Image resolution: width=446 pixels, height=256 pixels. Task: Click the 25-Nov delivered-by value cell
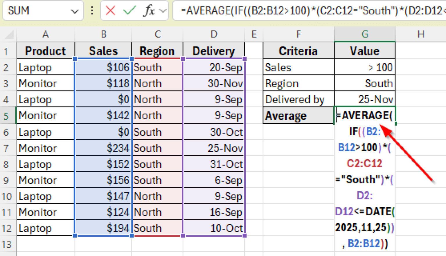point(365,99)
